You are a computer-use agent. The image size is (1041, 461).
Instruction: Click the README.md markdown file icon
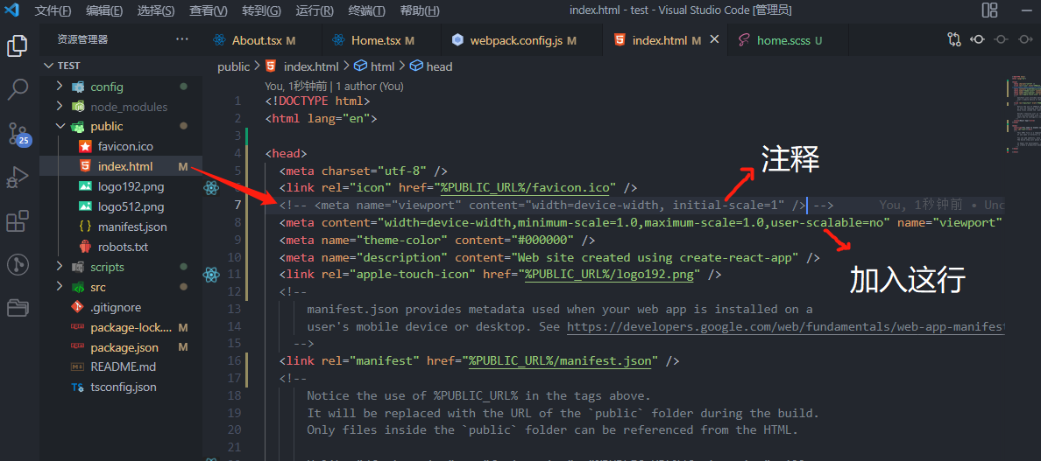tap(78, 367)
